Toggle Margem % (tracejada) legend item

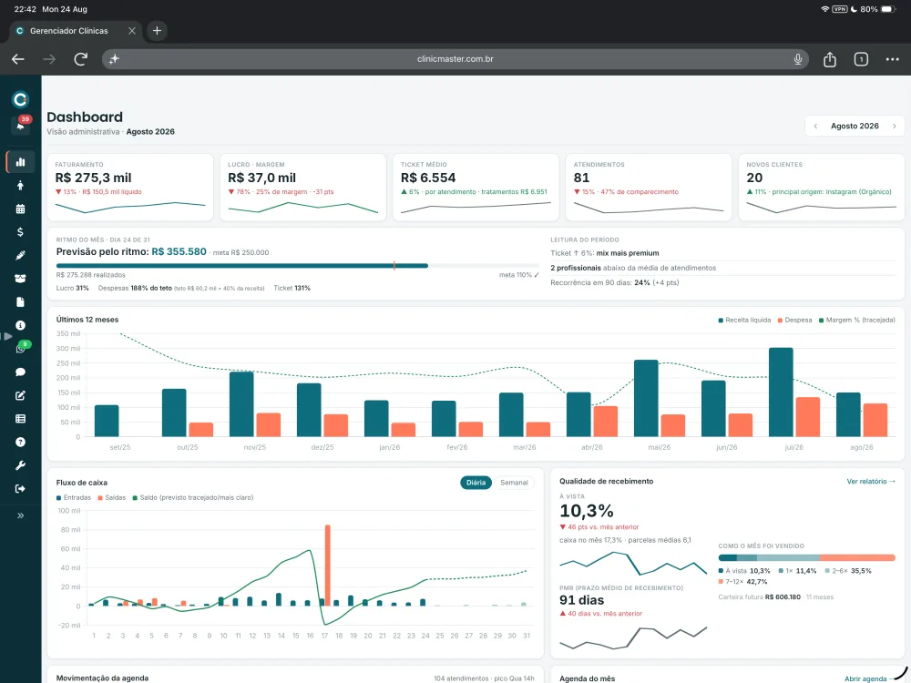tap(857, 320)
